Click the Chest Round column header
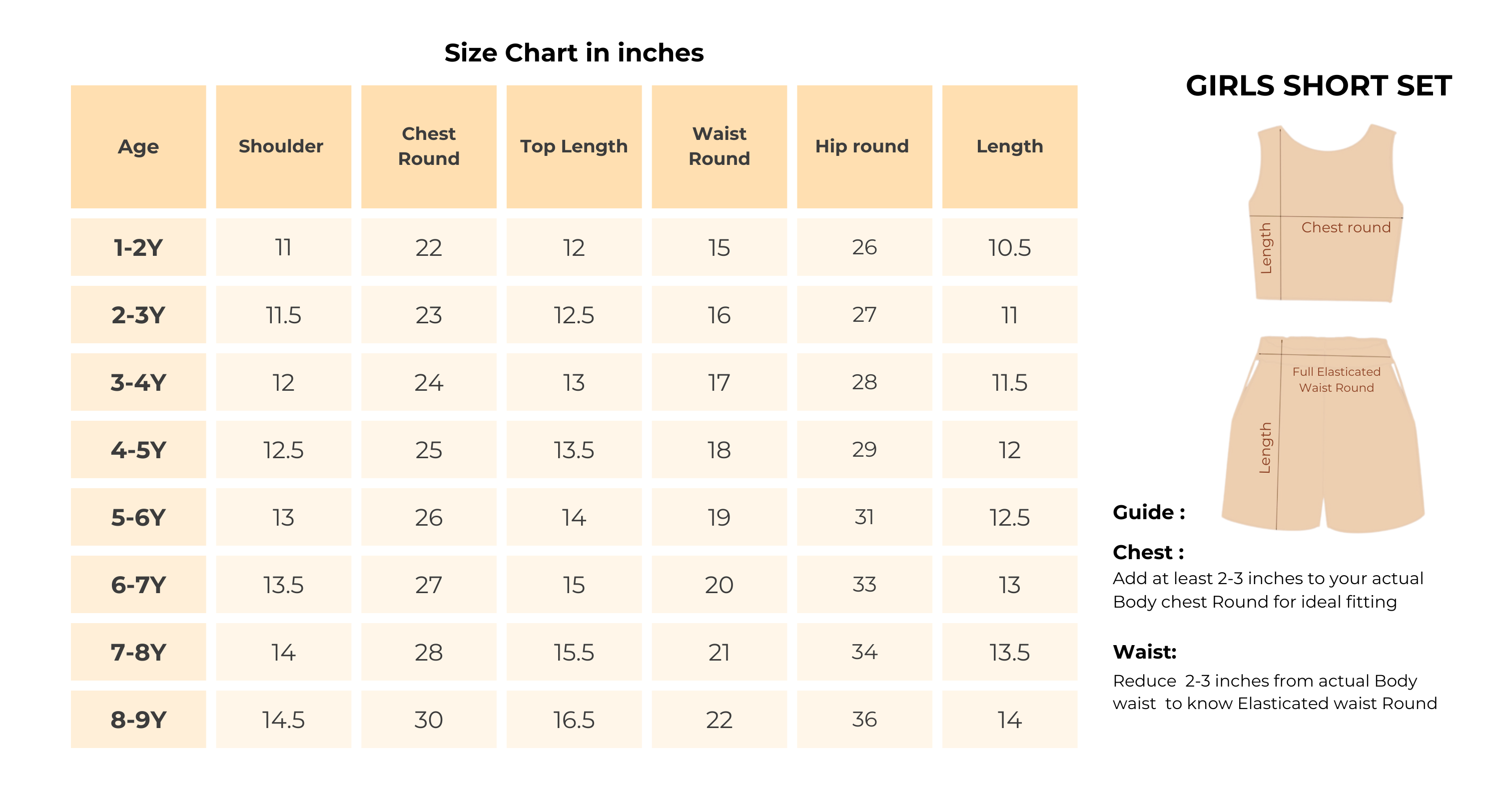 point(429,146)
